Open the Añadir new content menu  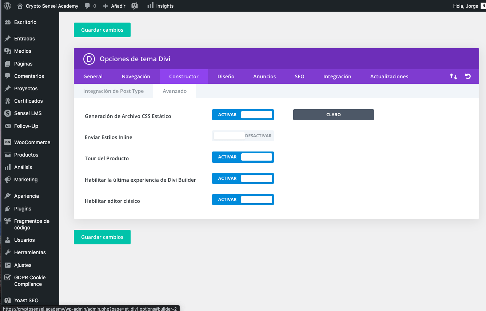coord(118,6)
